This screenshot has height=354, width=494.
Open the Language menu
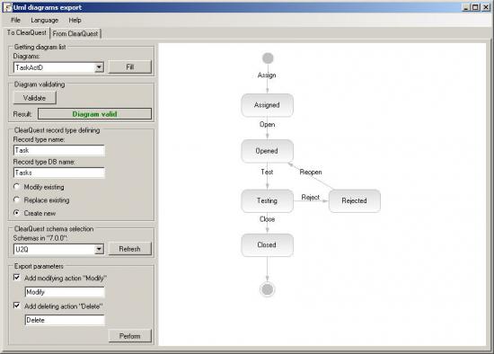coord(44,20)
